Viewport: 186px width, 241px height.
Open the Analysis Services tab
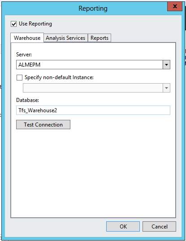pyautogui.click(x=65, y=38)
